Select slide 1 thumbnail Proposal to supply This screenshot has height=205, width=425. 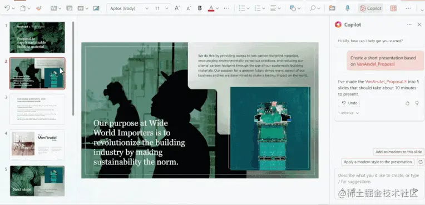37,37
